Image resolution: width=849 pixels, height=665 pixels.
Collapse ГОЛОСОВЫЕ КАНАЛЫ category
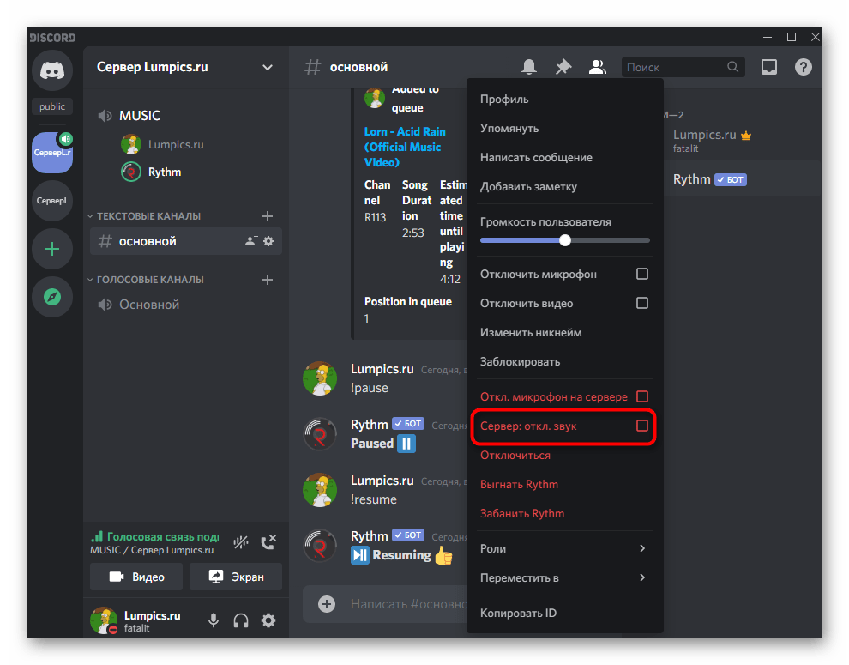pos(146,280)
